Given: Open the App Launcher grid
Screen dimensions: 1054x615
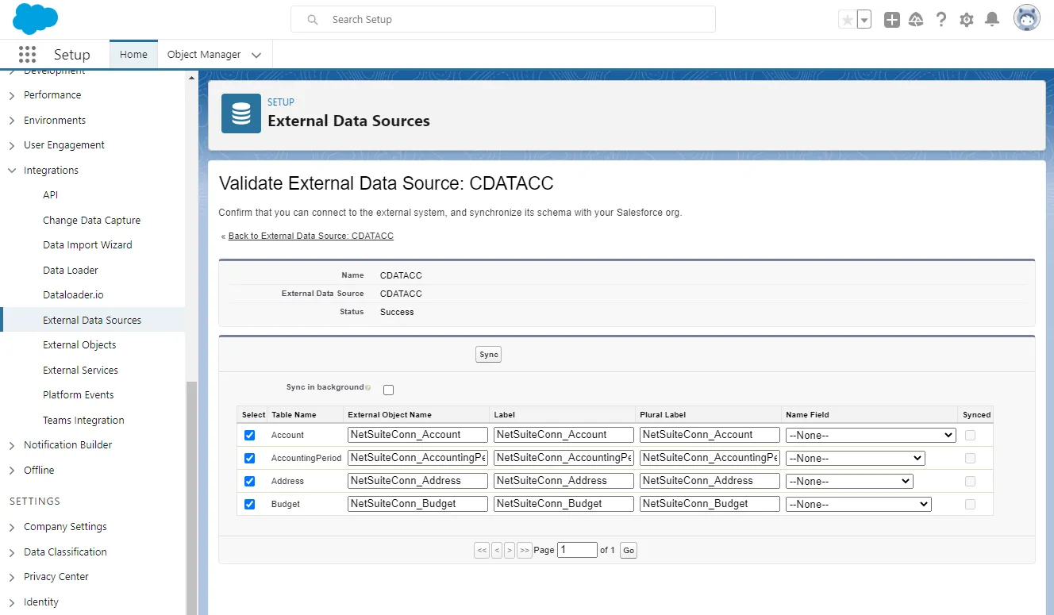Looking at the screenshot, I should pyautogui.click(x=28, y=53).
